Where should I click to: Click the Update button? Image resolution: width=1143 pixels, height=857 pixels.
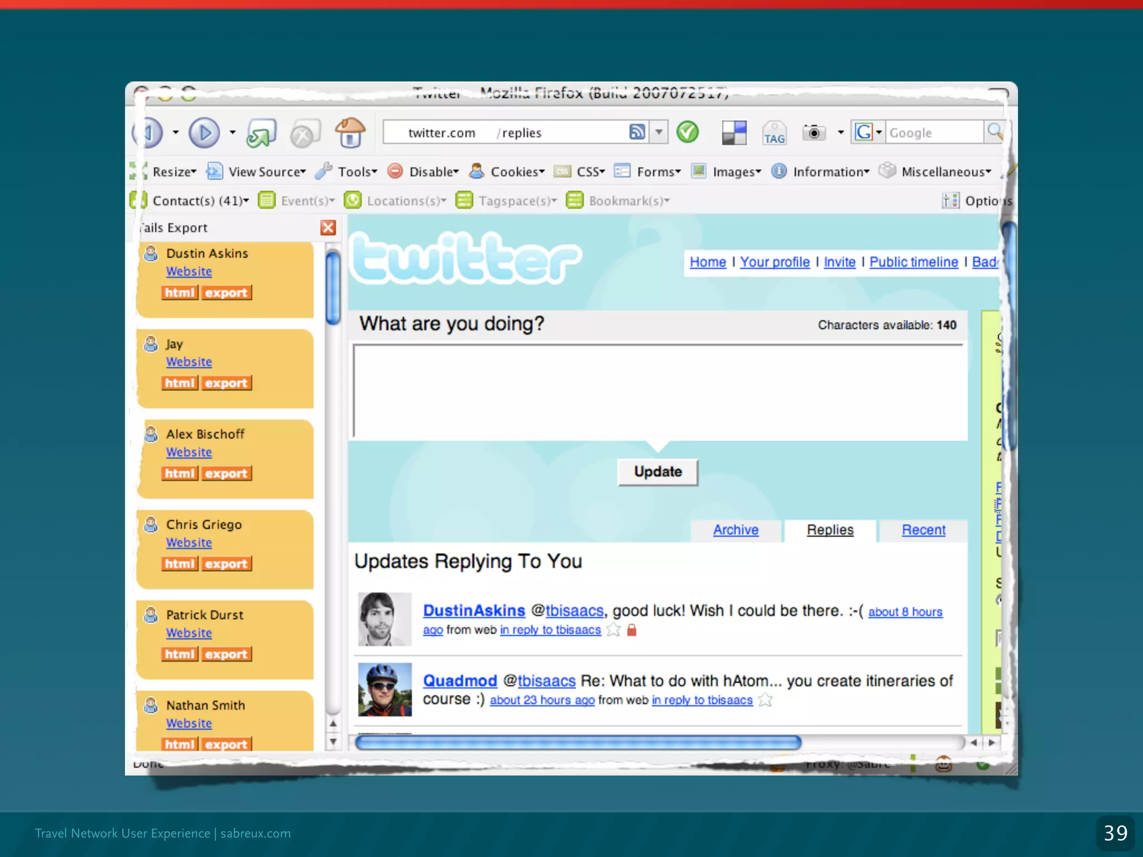657,472
